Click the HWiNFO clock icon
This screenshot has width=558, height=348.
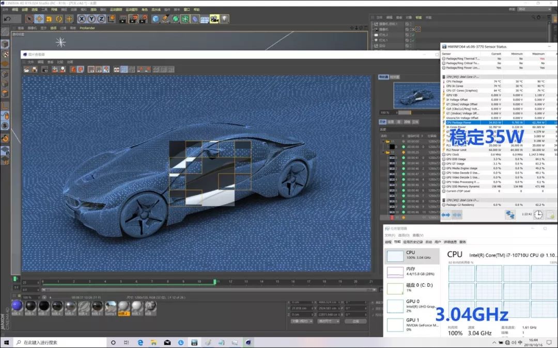[x=538, y=214]
